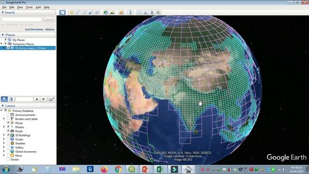Expand the Borders and Labels layer node
This screenshot has height=174, width=309.
(4, 119)
